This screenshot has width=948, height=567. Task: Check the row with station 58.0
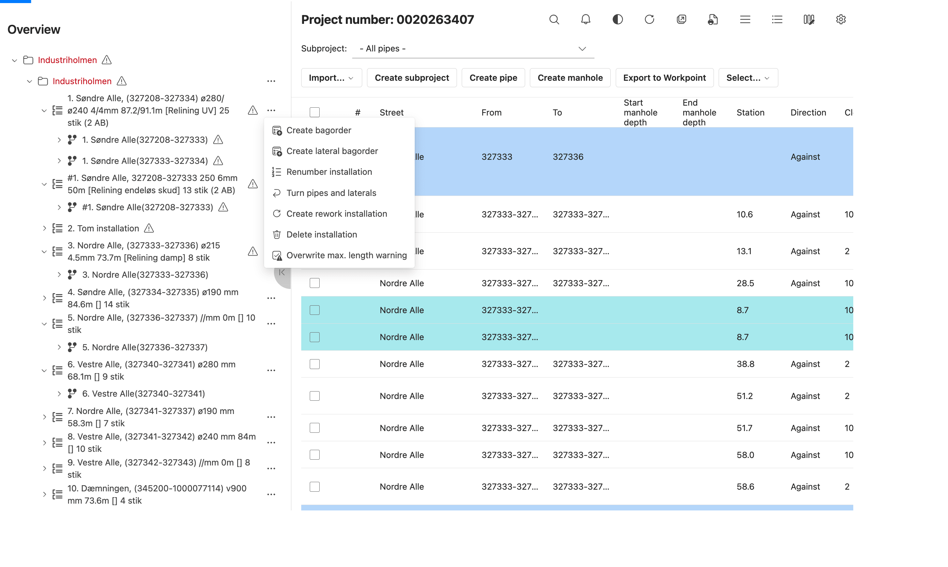click(315, 455)
